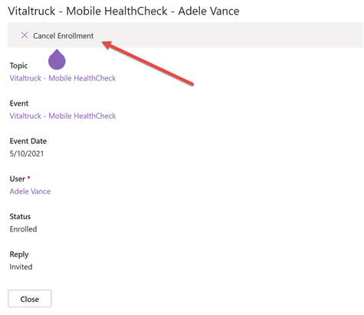Image resolution: width=364 pixels, height=315 pixels.
Task: Click the Topic field label
Action: pyautogui.click(x=18, y=66)
